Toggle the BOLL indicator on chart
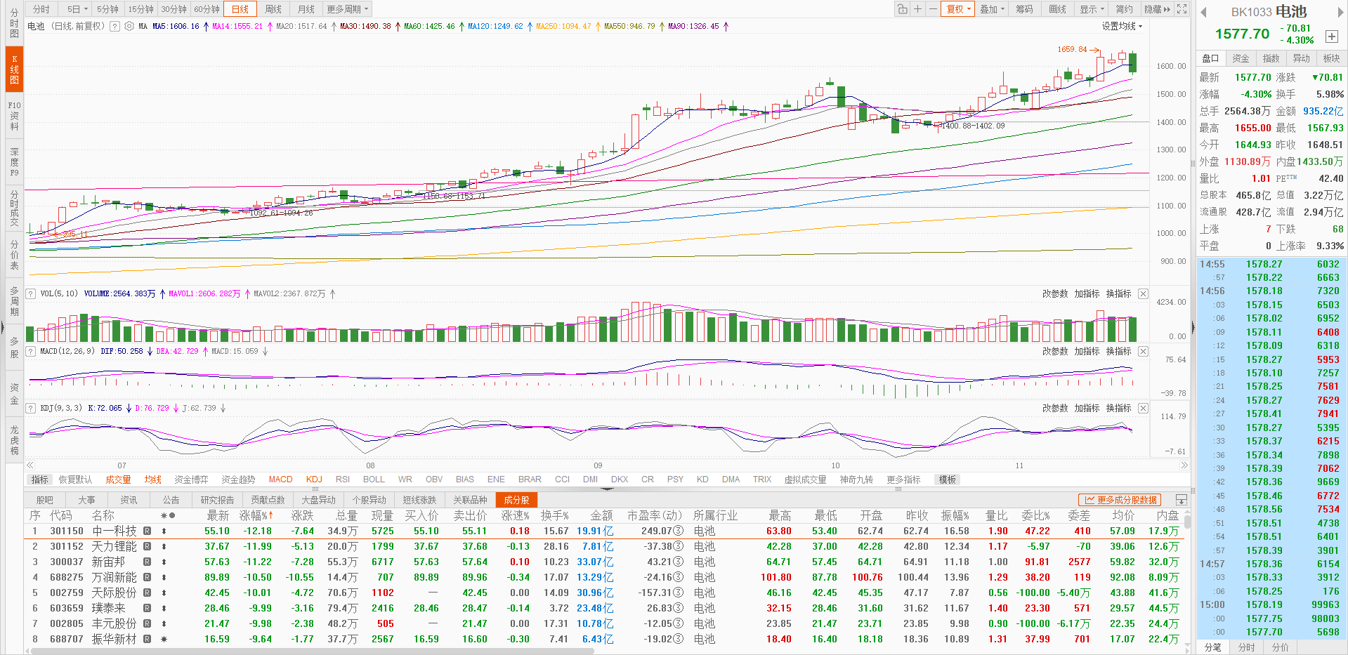Viewport: 1348px width, 655px height. 374,479
